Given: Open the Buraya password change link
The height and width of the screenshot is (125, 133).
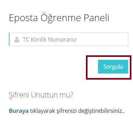Looking at the screenshot, I should click(x=19, y=111).
